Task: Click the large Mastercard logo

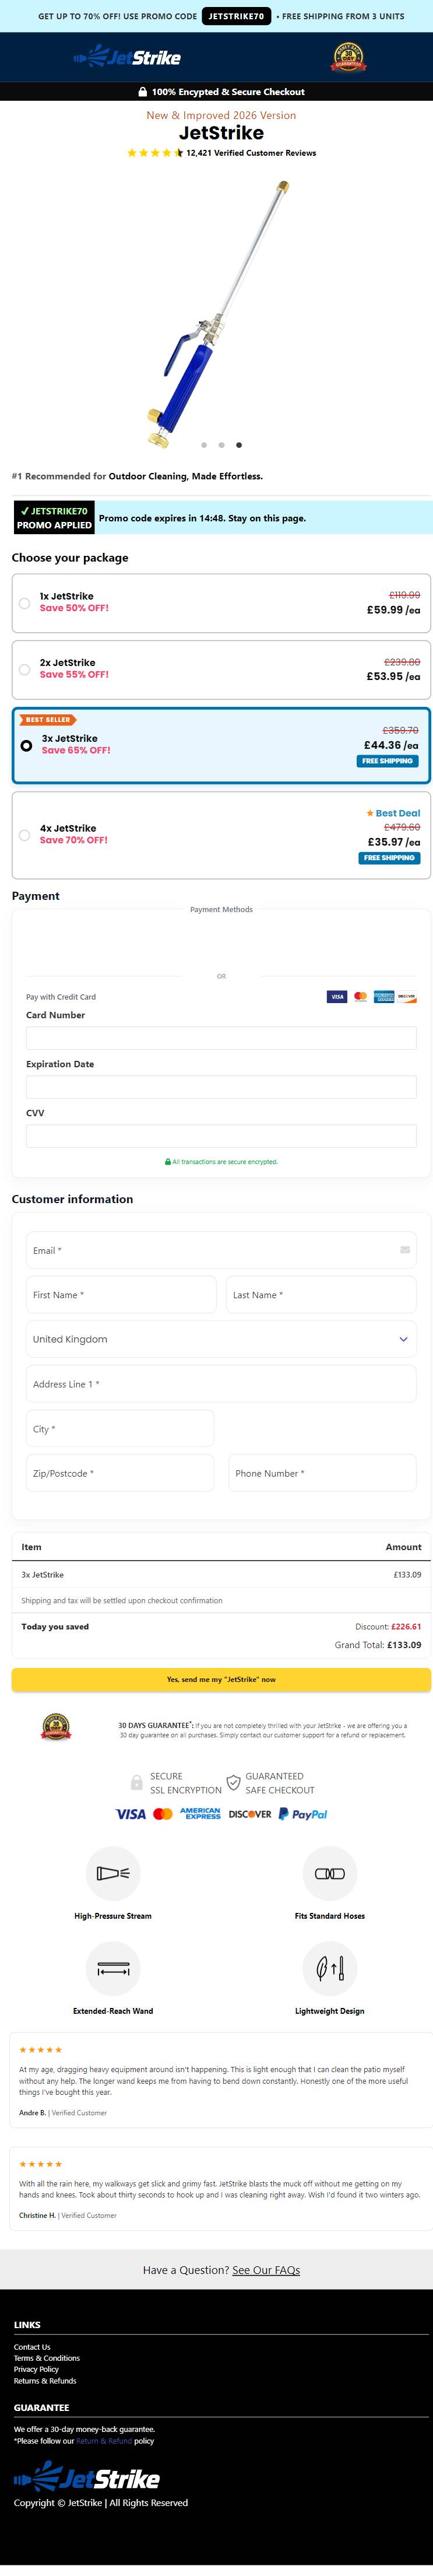Action: [x=163, y=1814]
